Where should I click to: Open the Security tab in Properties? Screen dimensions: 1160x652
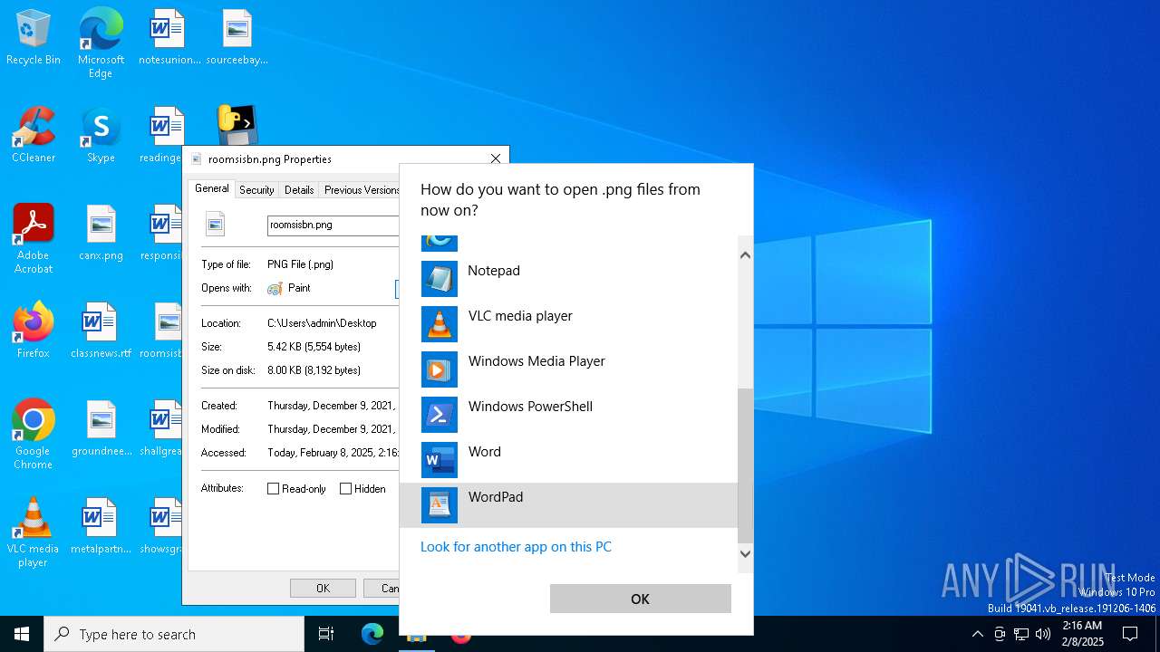point(256,190)
